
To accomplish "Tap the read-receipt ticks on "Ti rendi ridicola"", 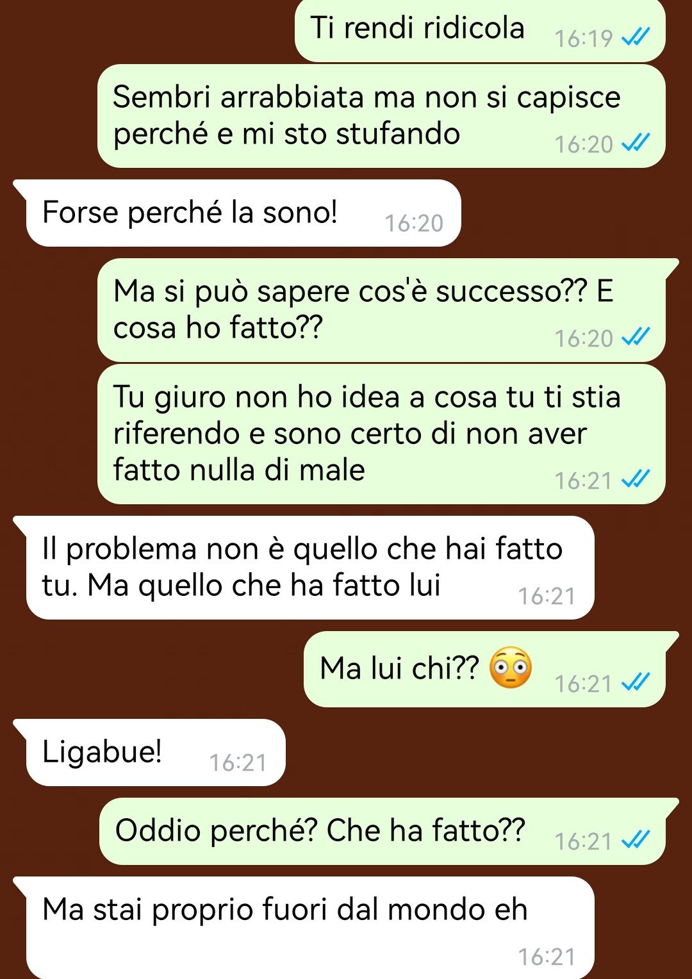I will [x=636, y=38].
